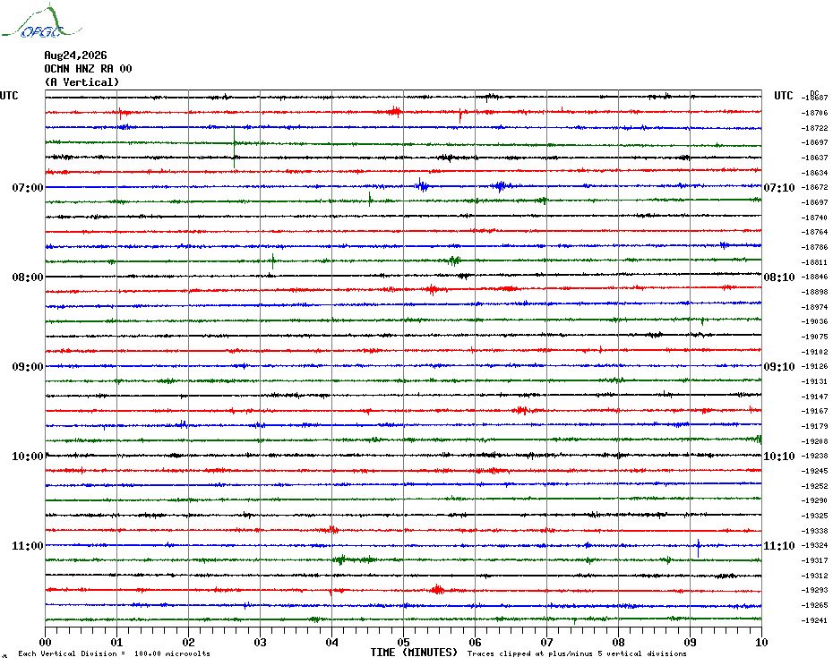The height and width of the screenshot is (666, 833).
Task: Click the DC offset value "-19208"
Action: [x=814, y=441]
